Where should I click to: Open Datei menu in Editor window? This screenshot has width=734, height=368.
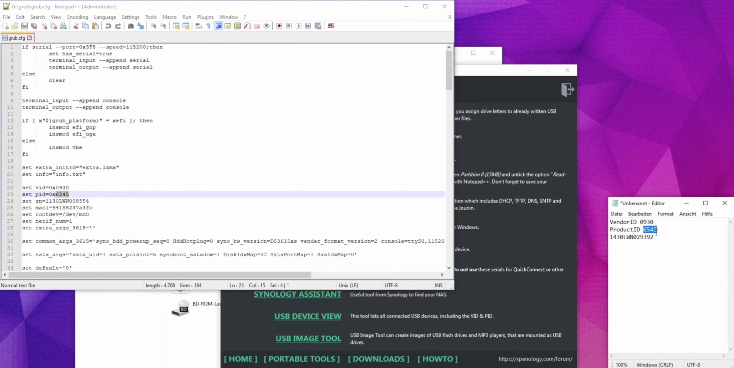(616, 214)
